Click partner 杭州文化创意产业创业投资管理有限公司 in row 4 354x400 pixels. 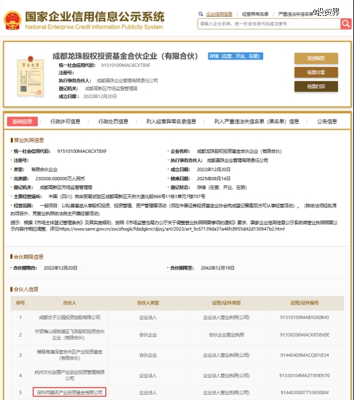pyautogui.click(x=70, y=375)
